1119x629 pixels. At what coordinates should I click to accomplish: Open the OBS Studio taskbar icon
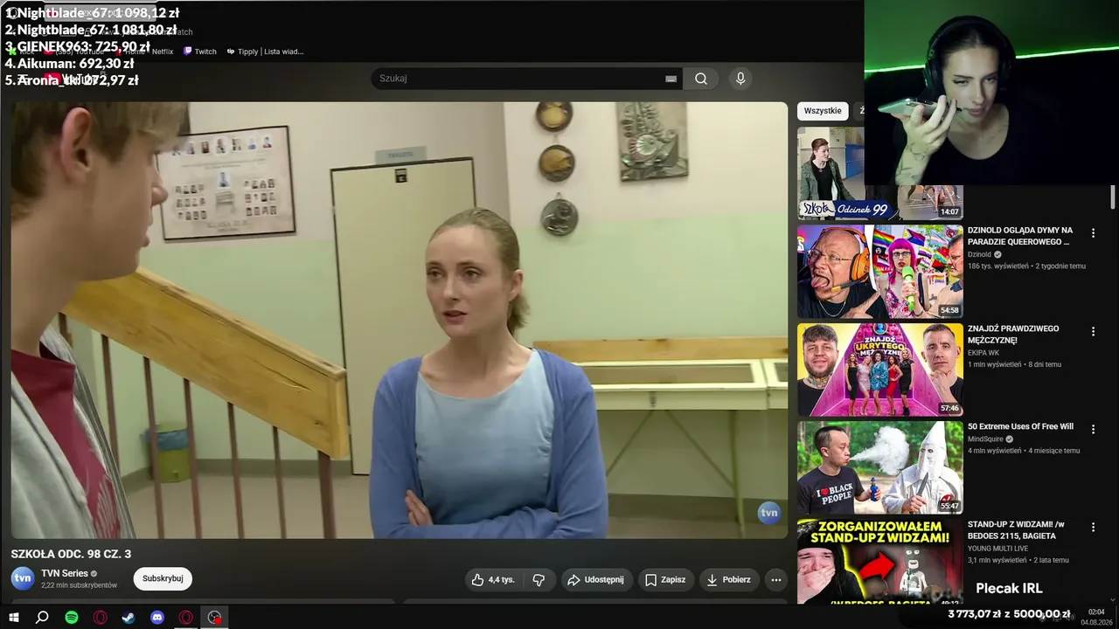tap(215, 617)
